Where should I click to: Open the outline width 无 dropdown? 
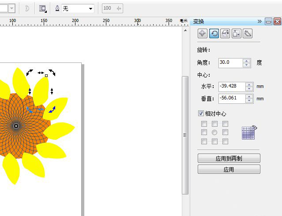[x=91, y=9]
